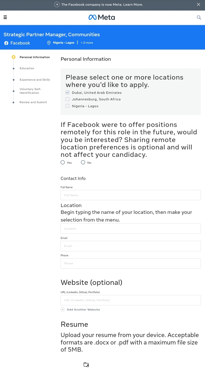This screenshot has height=369, width=205.
Task: Open Voluntary Self-Identification step
Action: [x=30, y=91]
